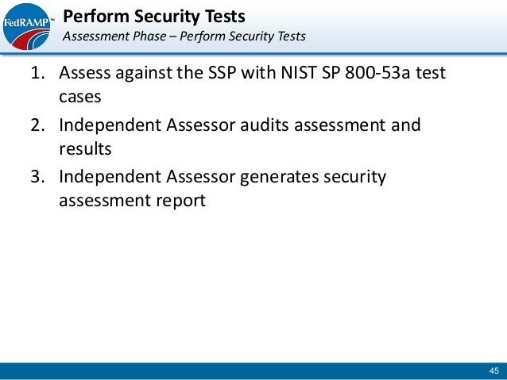507x380 pixels.
Task: Click the word 'test' ending first line
Action: click(x=431, y=73)
